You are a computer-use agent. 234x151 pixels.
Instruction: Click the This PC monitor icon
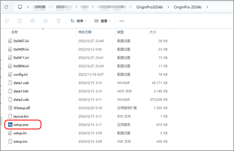tap(20, 7)
